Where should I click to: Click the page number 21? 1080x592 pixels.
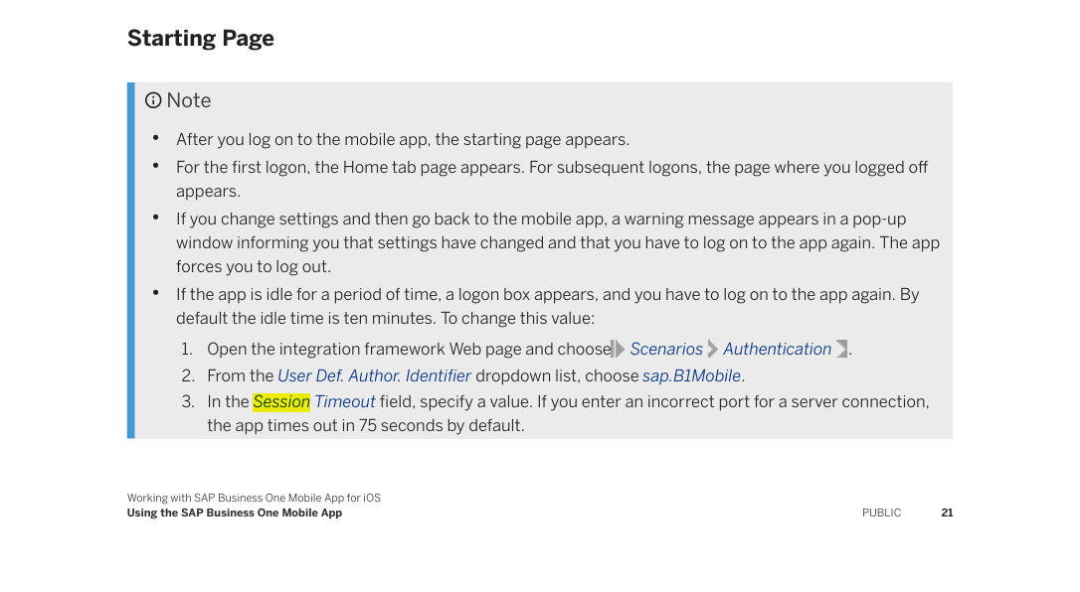947,513
